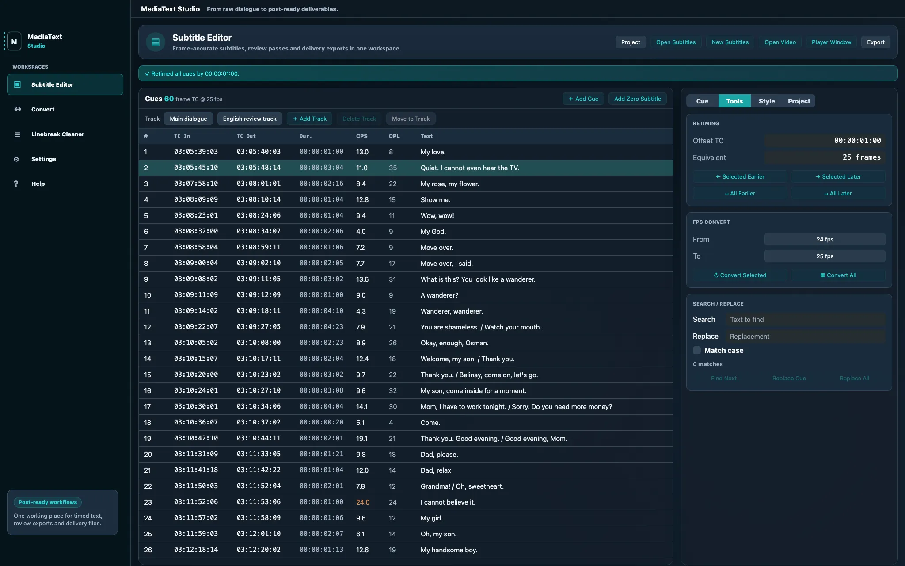
Task: Click the Subtitle Editor header icon
Action: [156, 42]
